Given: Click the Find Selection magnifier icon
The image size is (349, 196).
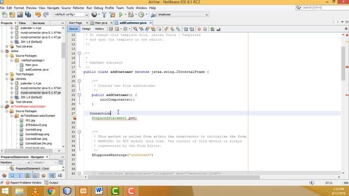Looking at the screenshot, I should pyautogui.click(x=135, y=29).
